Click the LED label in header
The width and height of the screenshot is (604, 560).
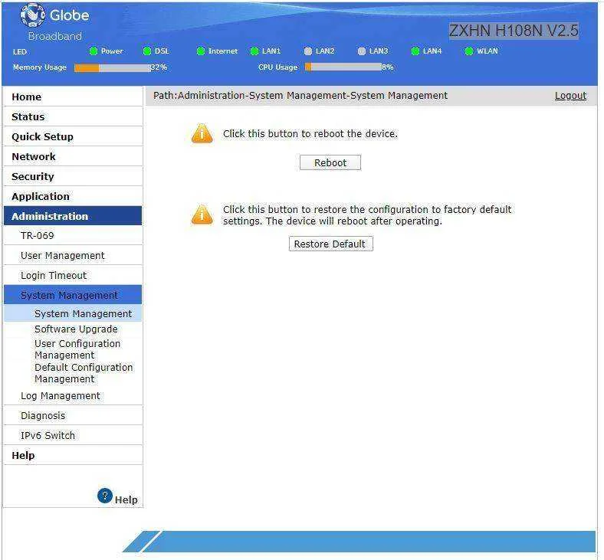20,51
